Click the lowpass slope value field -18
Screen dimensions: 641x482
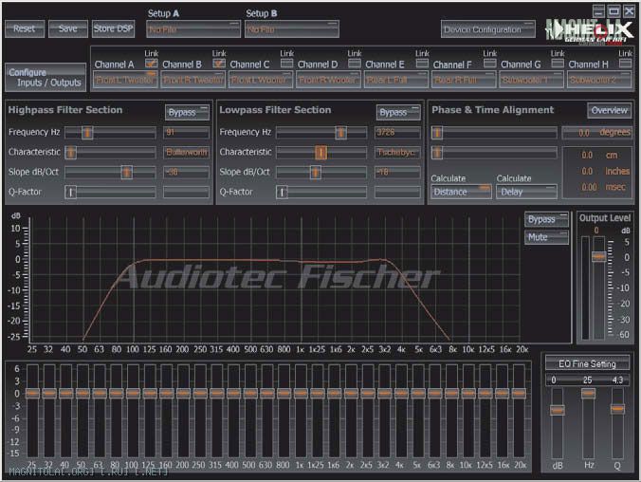397,173
